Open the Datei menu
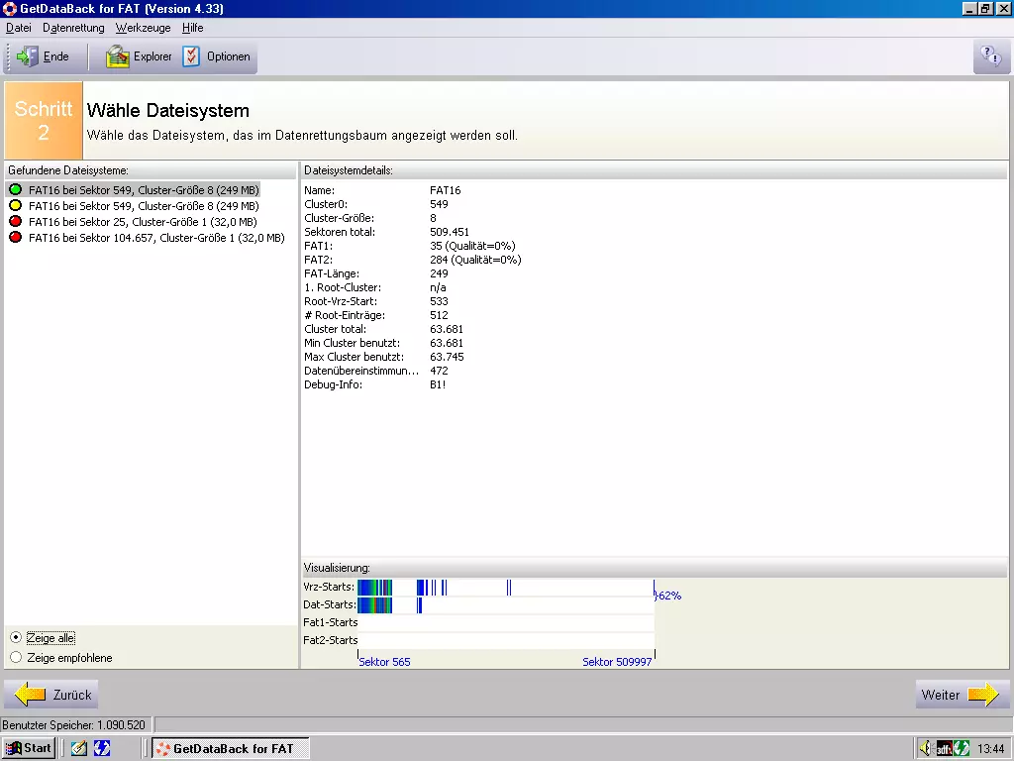This screenshot has height=761, width=1014. tap(19, 28)
